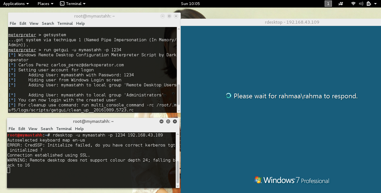Open View menu in the lower terminal window
381x193 pixels.
point(33,129)
